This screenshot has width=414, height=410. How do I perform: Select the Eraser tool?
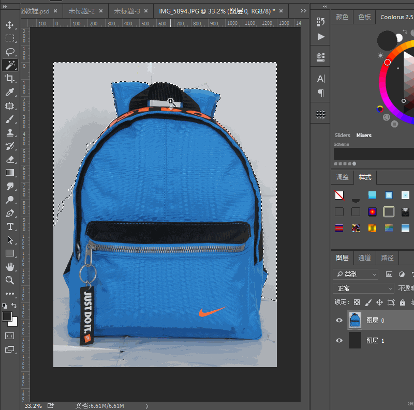[x=10, y=159]
